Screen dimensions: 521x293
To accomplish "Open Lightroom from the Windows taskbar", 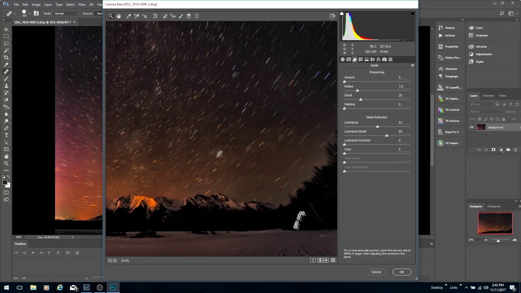I will 86,287.
